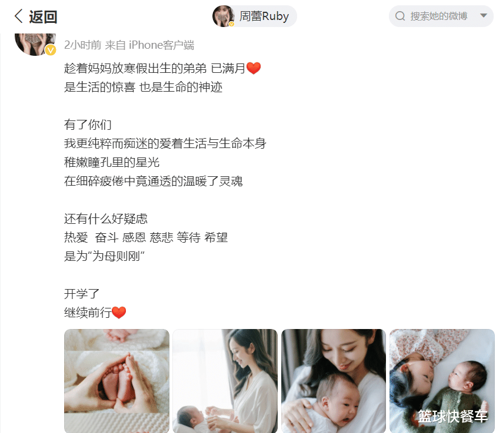Click the small verified badge on header avatar

[x=232, y=24]
